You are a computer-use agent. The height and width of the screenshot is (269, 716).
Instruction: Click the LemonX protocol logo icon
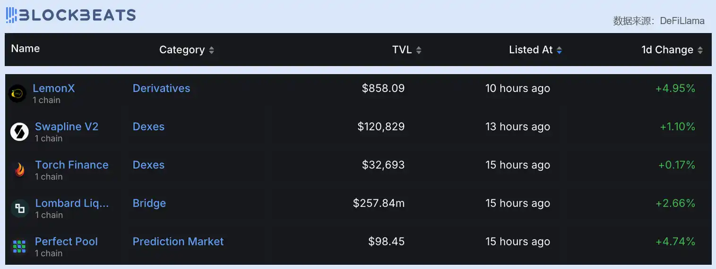click(17, 93)
